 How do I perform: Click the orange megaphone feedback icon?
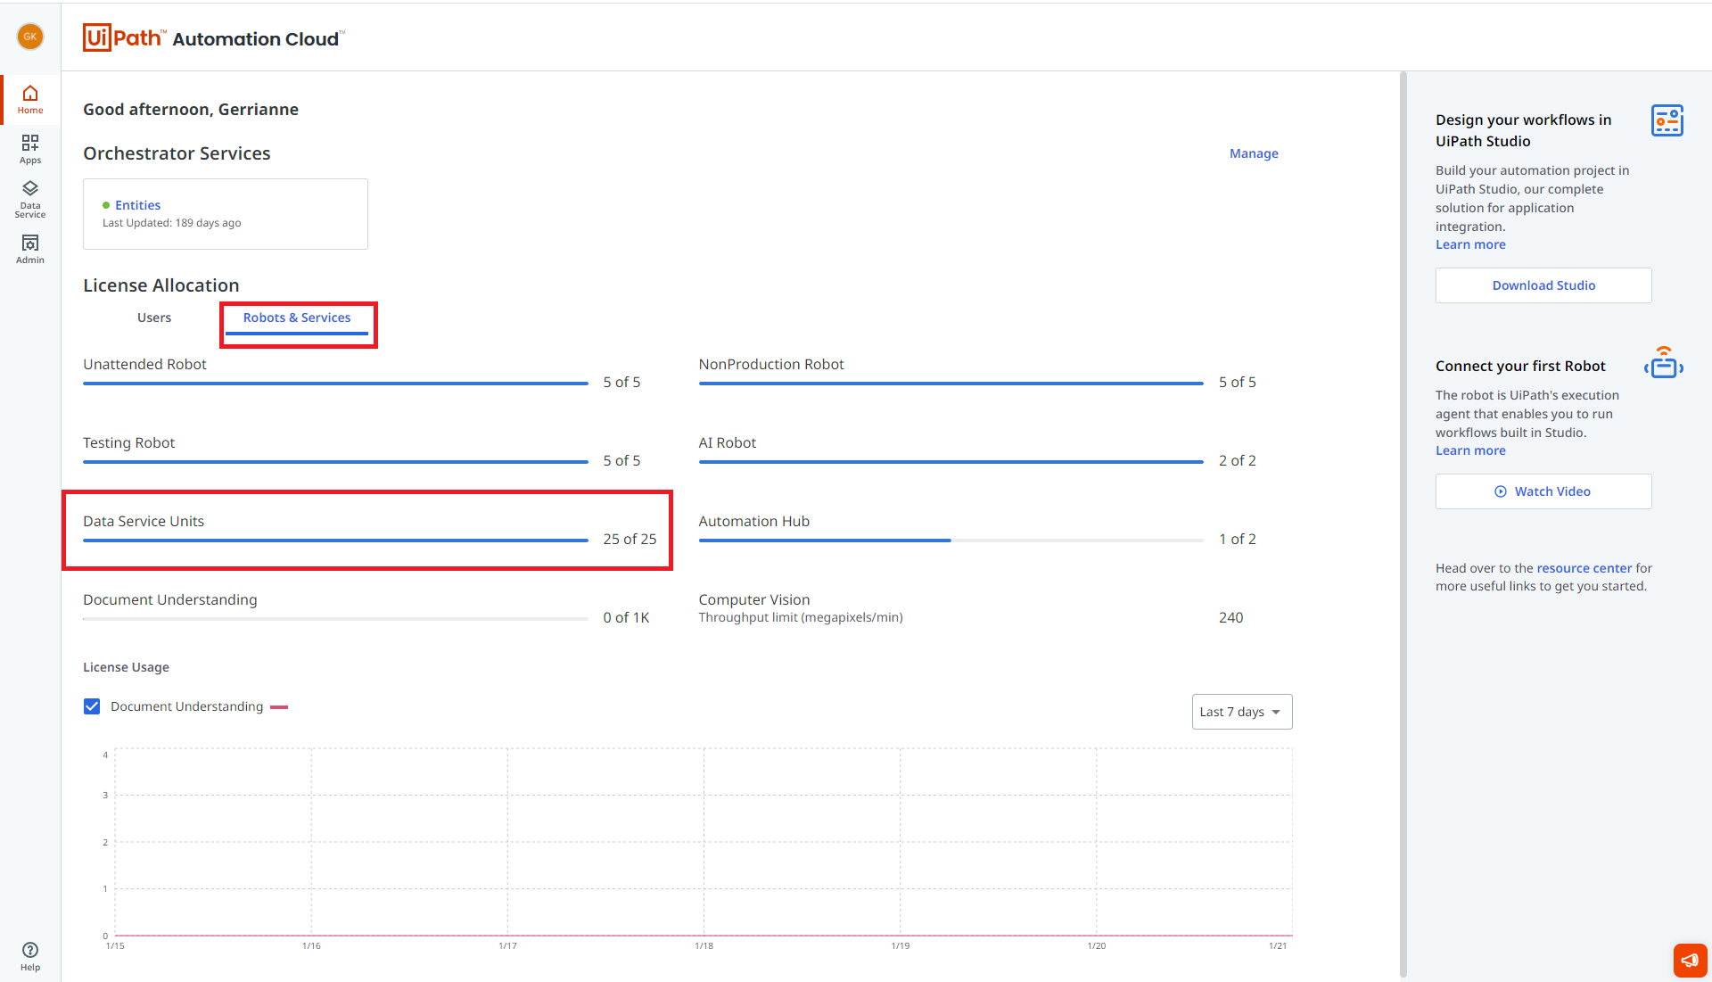pos(1690,961)
